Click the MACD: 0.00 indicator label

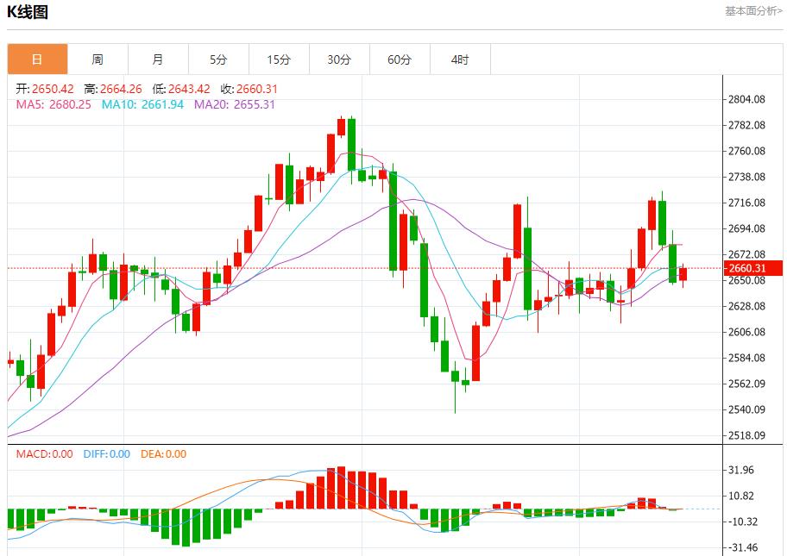(x=45, y=454)
